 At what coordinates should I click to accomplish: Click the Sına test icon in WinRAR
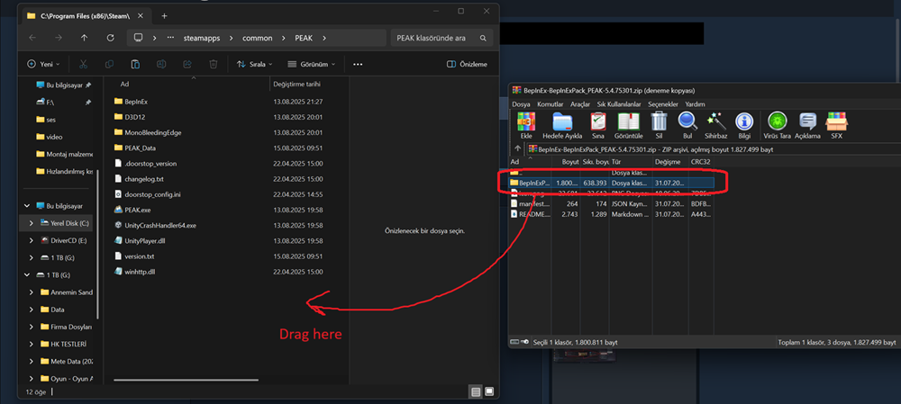click(598, 121)
